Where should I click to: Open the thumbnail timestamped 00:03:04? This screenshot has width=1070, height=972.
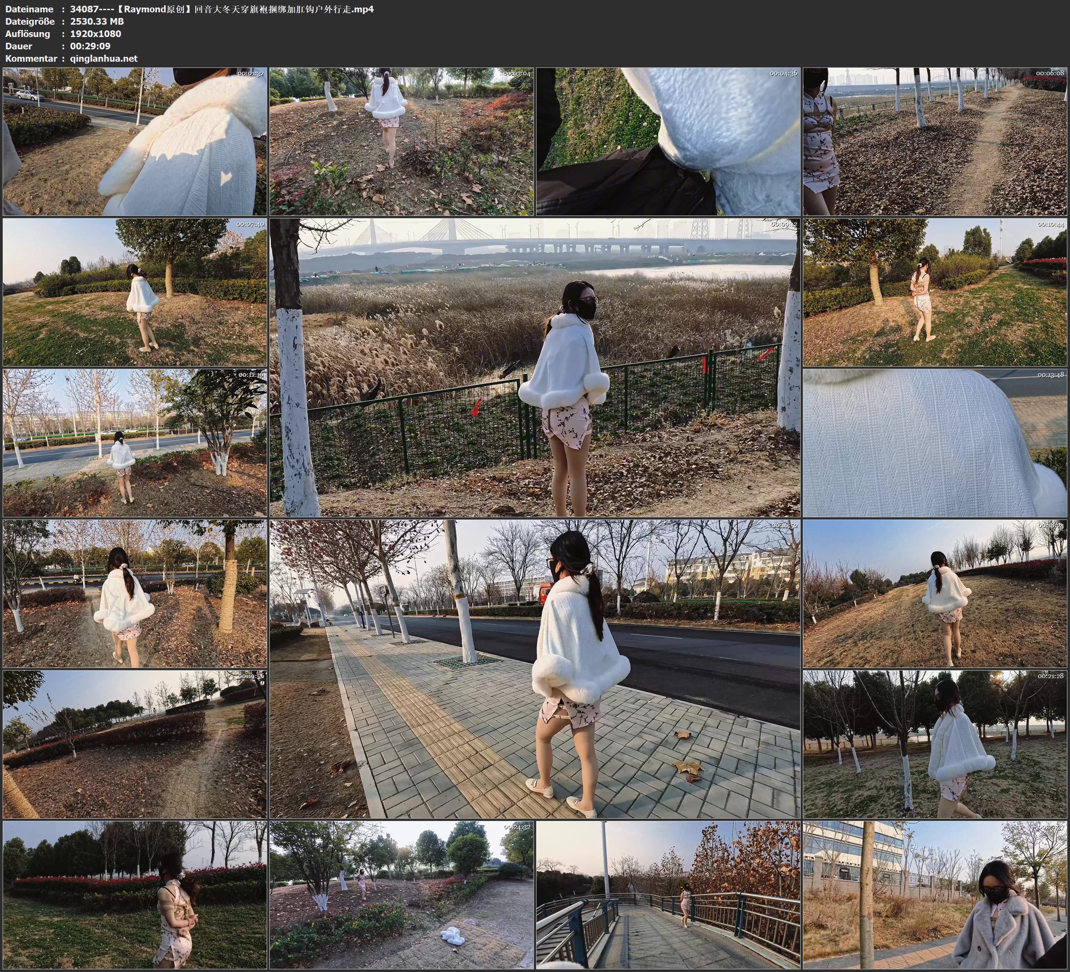tap(401, 141)
